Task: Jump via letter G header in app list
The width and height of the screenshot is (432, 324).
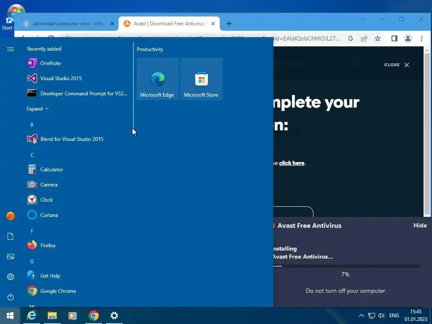Action: pyautogui.click(x=32, y=262)
